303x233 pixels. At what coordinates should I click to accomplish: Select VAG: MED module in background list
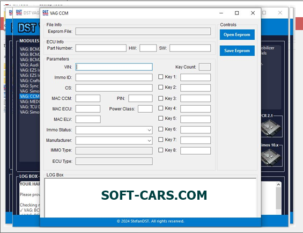[29, 101]
